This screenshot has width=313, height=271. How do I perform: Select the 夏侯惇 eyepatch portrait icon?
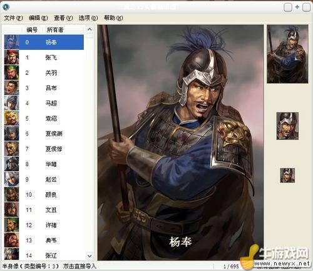11,149
